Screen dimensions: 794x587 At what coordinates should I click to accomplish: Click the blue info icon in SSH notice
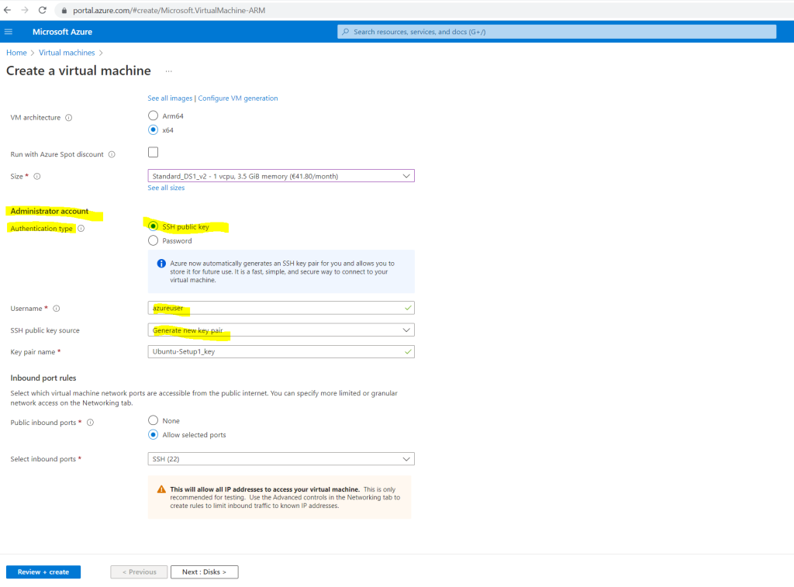pyautogui.click(x=161, y=264)
